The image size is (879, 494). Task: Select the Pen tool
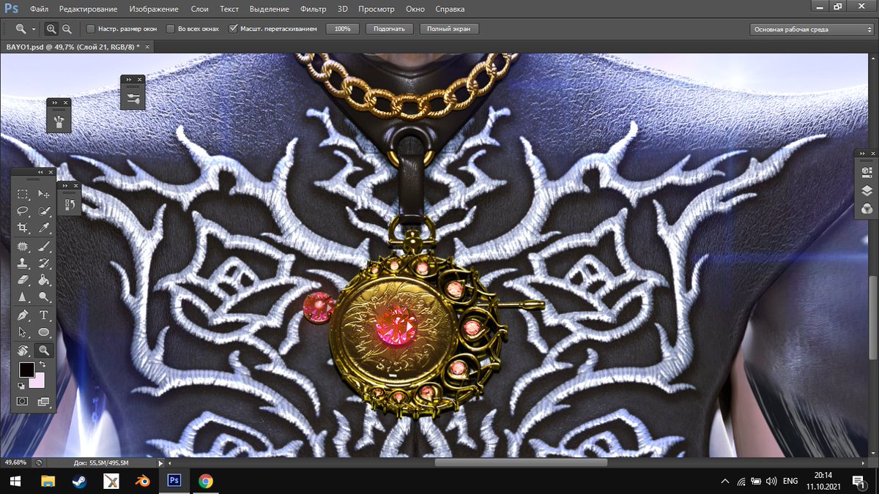(23, 315)
